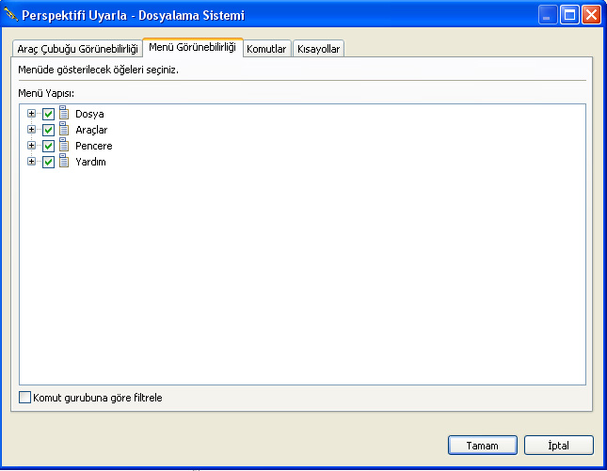Disable the Pencere menu checkbox

click(49, 146)
